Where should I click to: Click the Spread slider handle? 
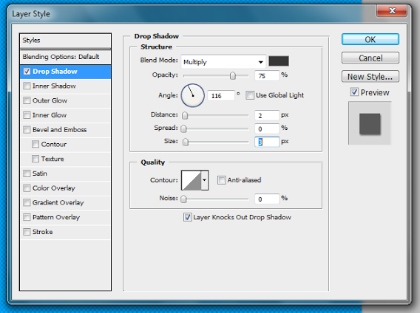coord(183,128)
